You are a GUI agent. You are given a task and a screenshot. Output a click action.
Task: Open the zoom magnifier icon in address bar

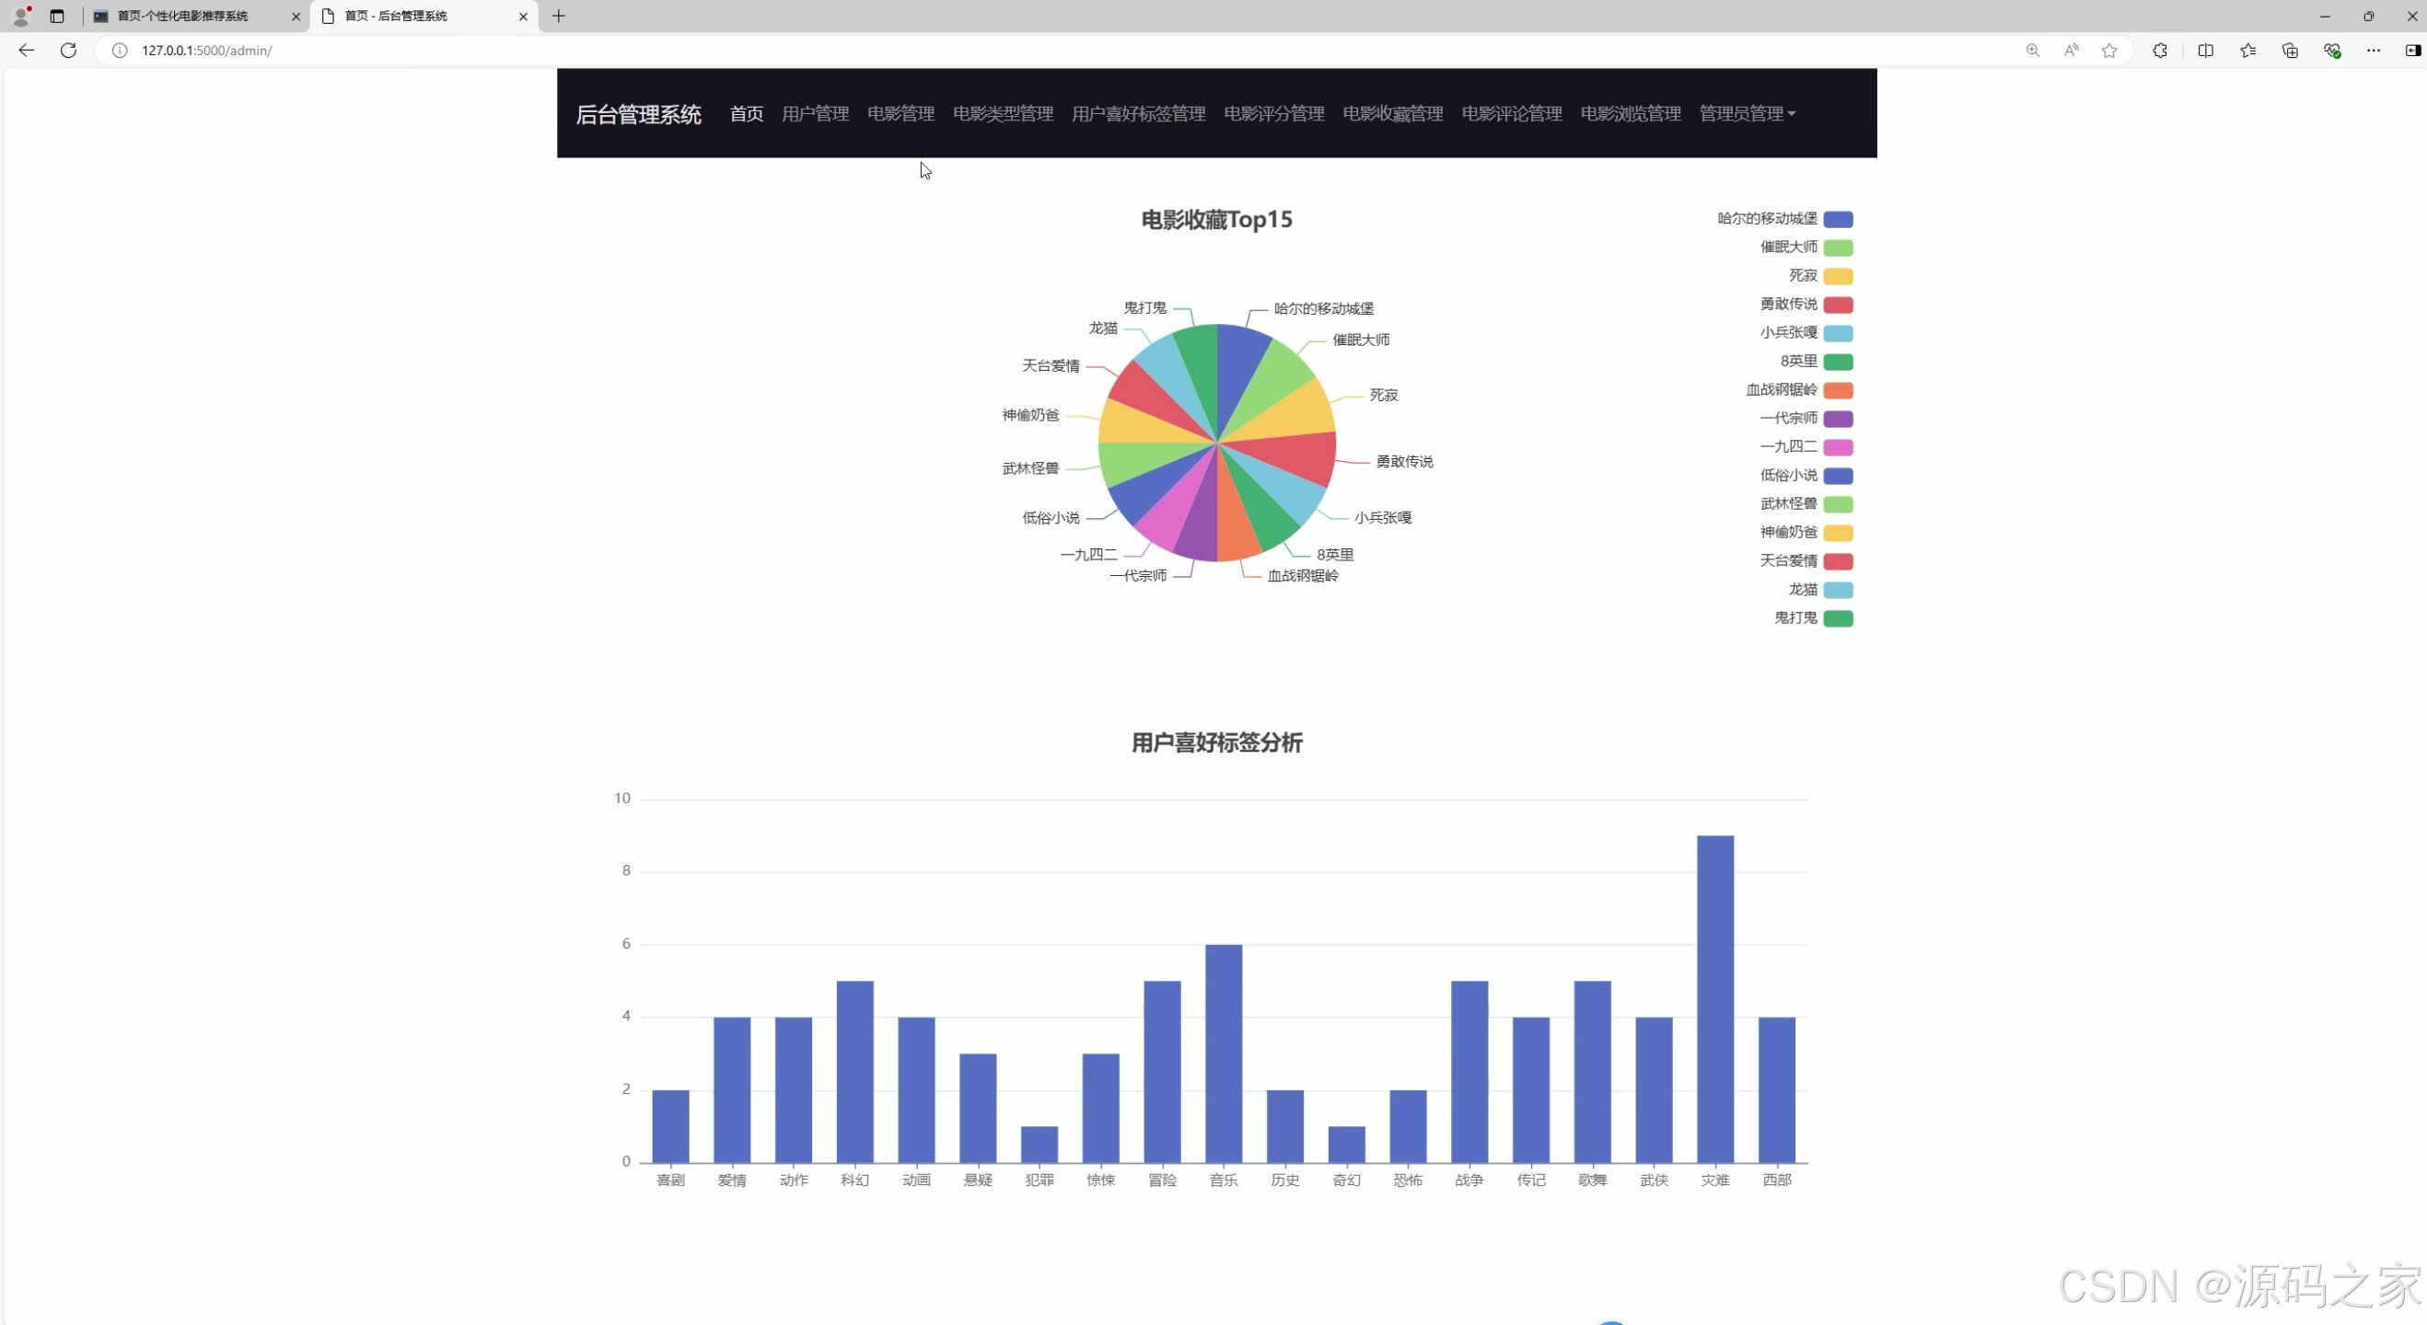point(2032,50)
